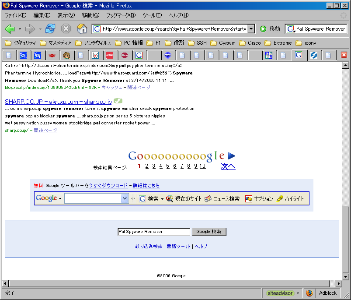
Task: Open the 役所 bookmark folder
Action: coord(174,43)
